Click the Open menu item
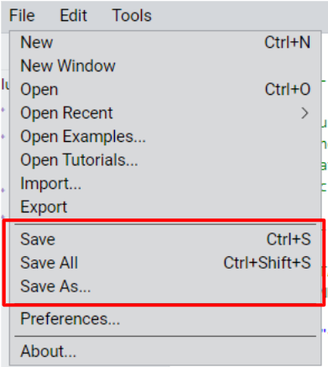This screenshot has width=328, height=367. [165, 90]
